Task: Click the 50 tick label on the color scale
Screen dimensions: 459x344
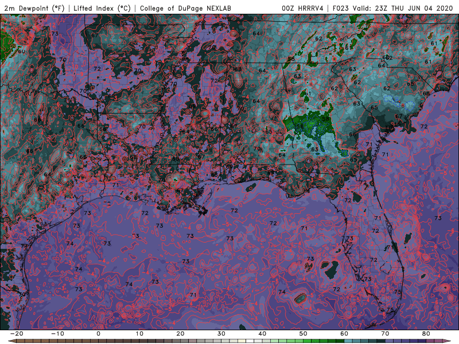Action: [304, 334]
